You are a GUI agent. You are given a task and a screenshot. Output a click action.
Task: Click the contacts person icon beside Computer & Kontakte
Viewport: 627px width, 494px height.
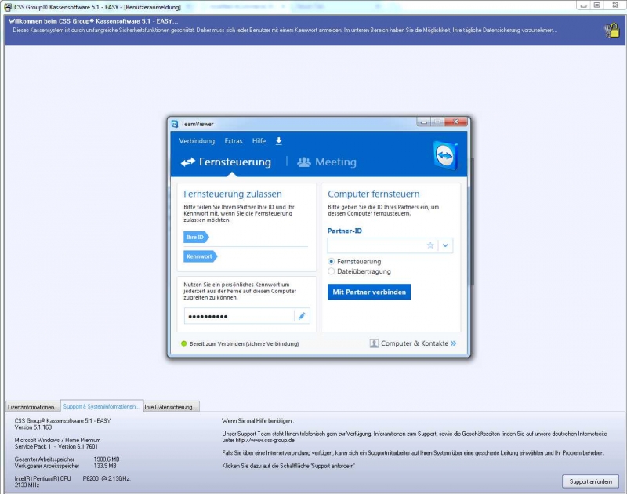pos(374,343)
